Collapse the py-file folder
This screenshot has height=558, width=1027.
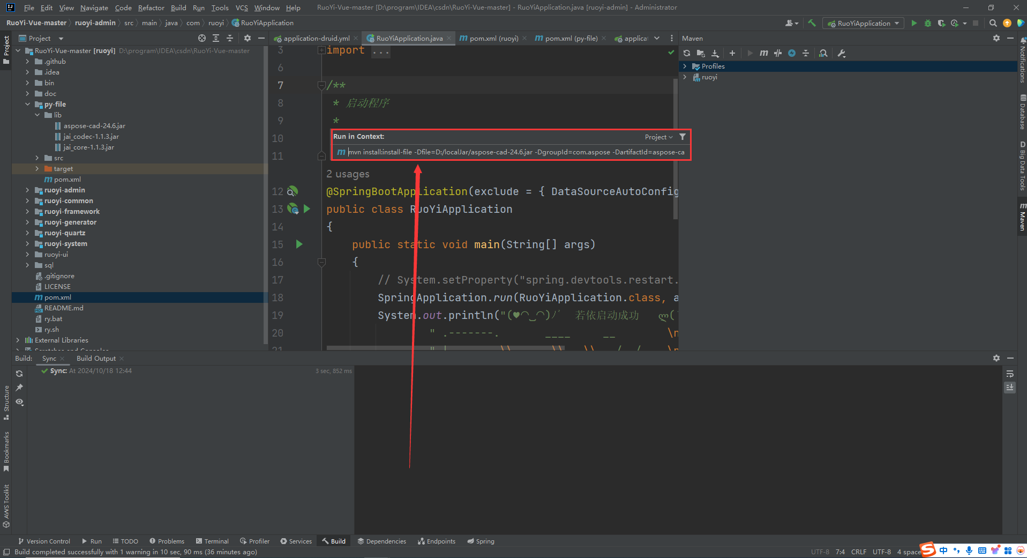[27, 104]
